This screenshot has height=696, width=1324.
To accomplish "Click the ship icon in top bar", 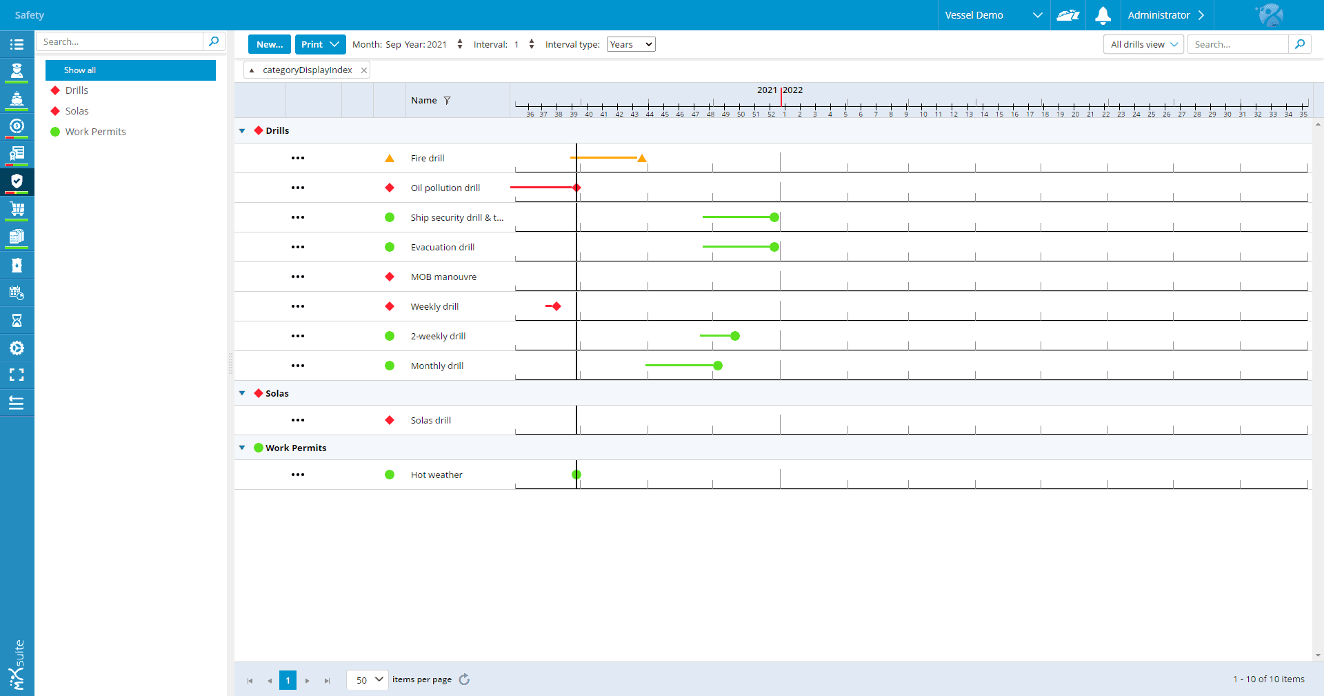I will click(x=1067, y=15).
